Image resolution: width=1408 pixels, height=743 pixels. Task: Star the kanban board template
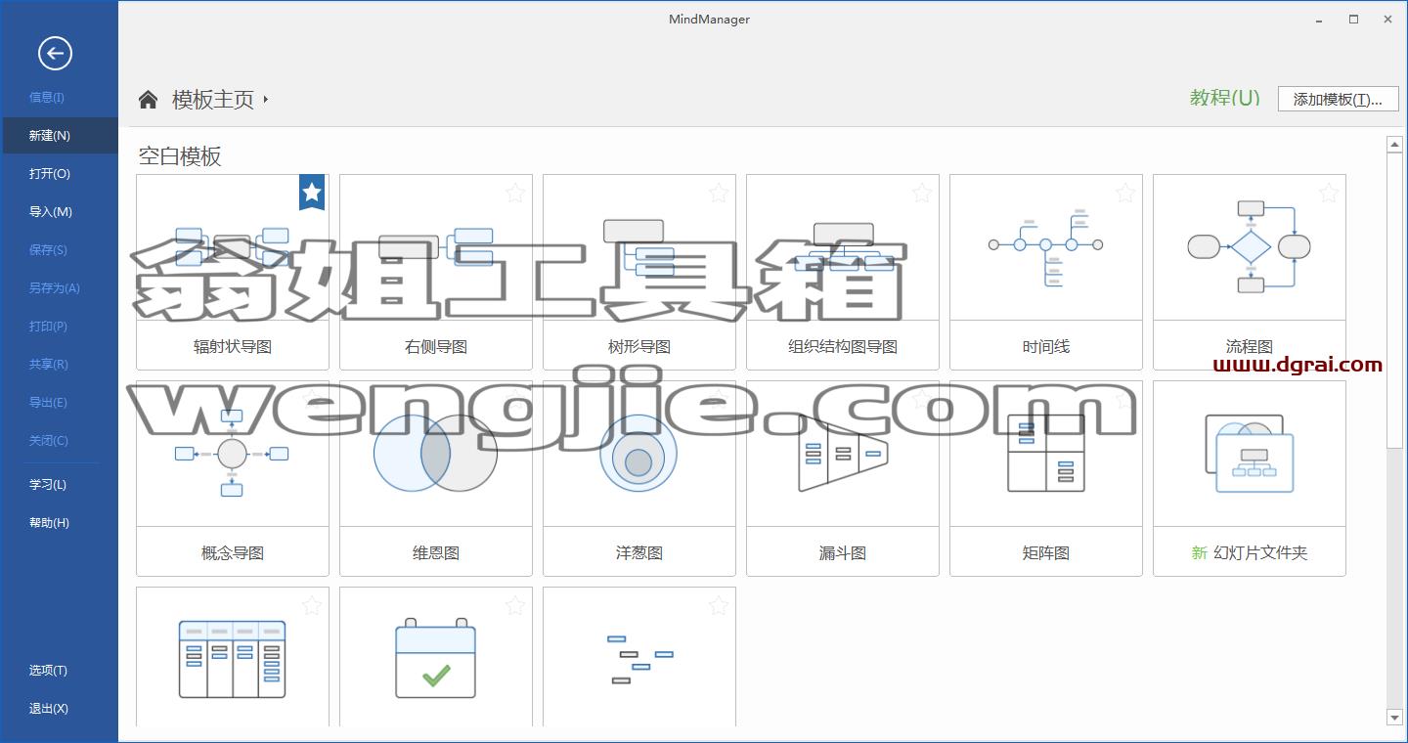pos(312,606)
